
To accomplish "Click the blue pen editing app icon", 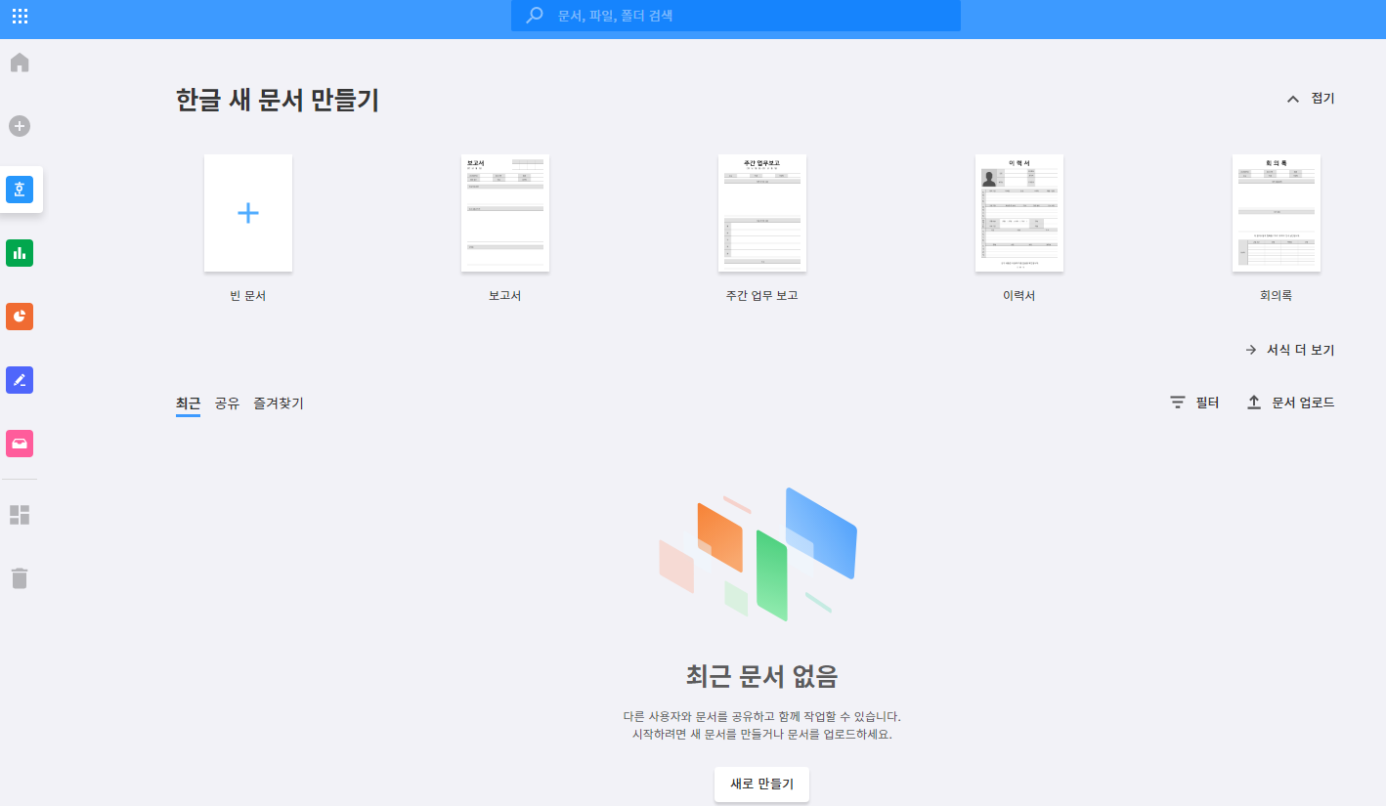I will pyautogui.click(x=20, y=380).
